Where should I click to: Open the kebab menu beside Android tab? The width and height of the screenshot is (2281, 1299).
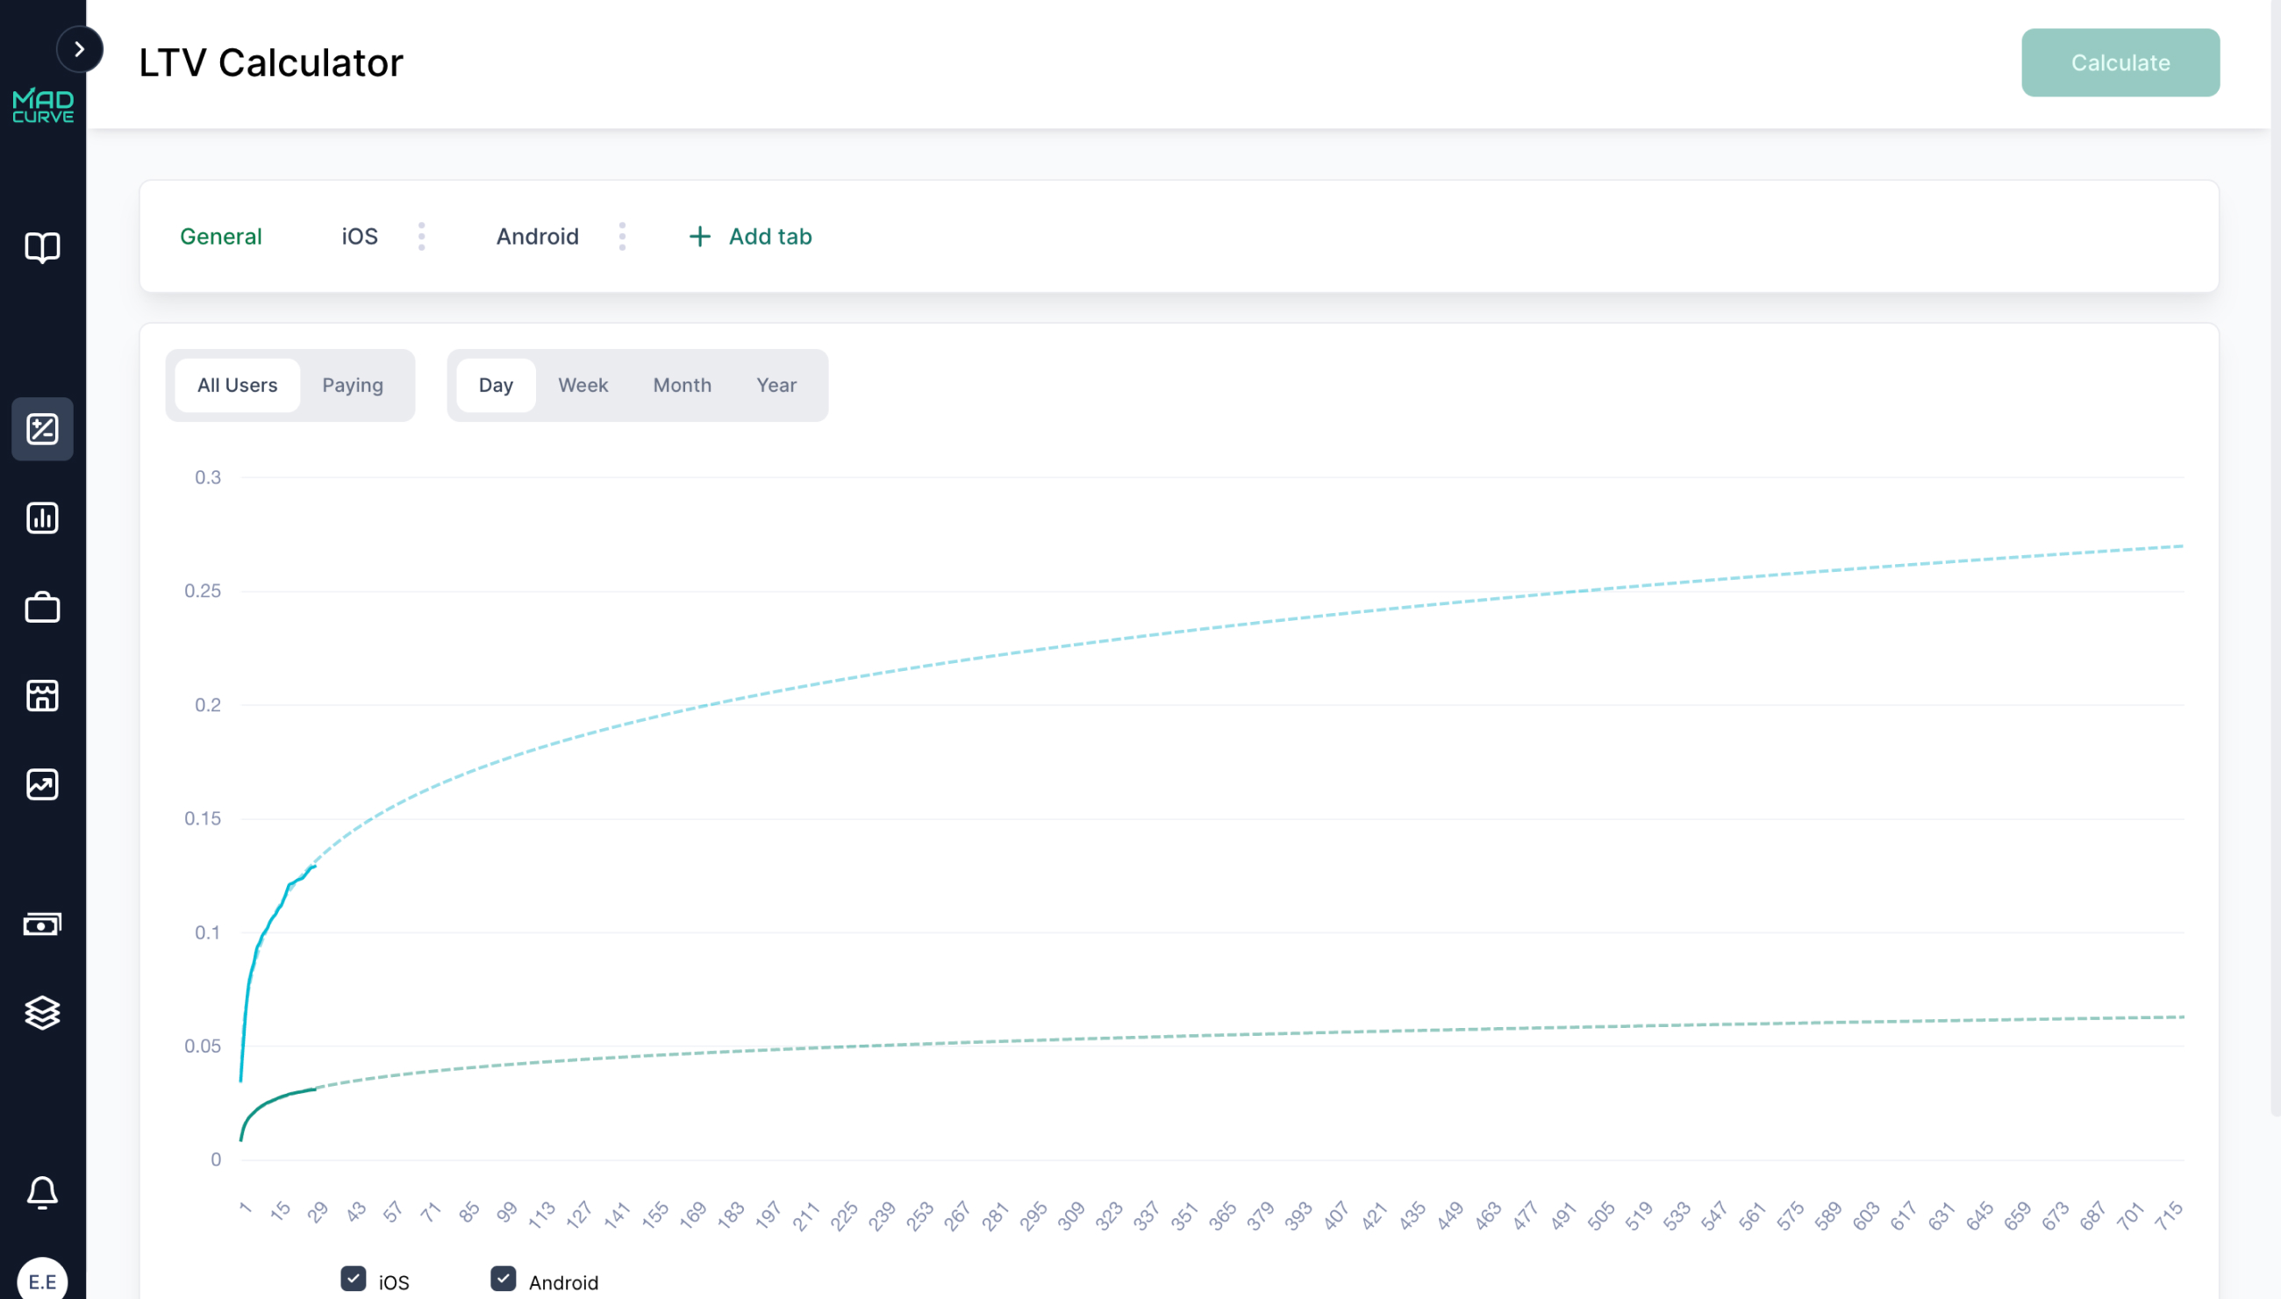[x=622, y=236]
